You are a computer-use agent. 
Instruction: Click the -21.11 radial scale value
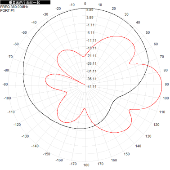click(91, 56)
